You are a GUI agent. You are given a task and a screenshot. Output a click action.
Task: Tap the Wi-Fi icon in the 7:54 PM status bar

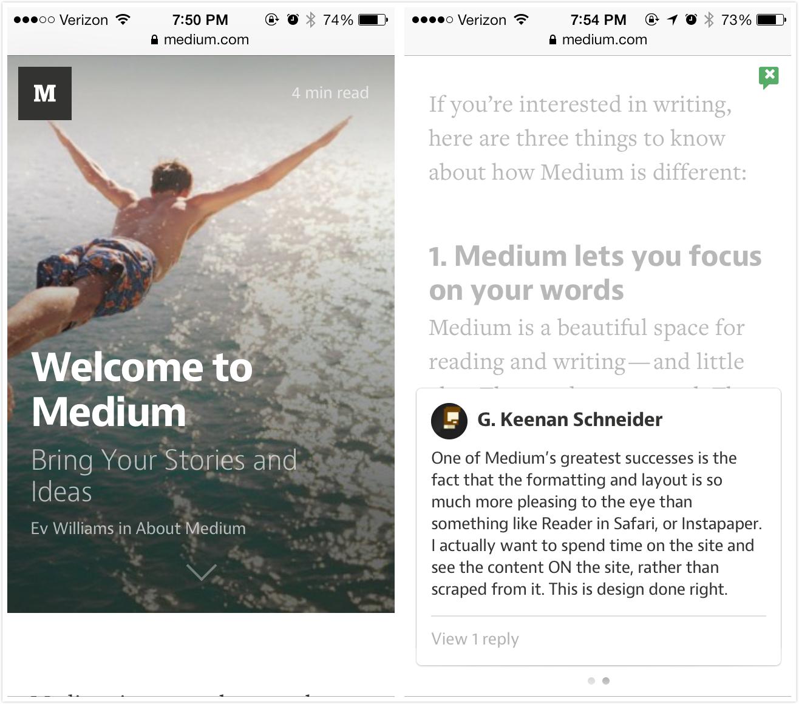coord(522,19)
